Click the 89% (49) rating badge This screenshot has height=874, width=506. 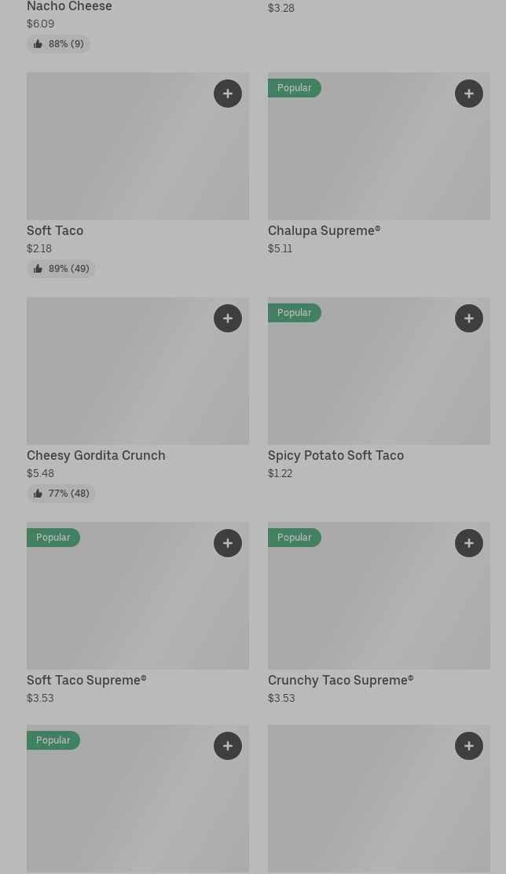pyautogui.click(x=61, y=269)
